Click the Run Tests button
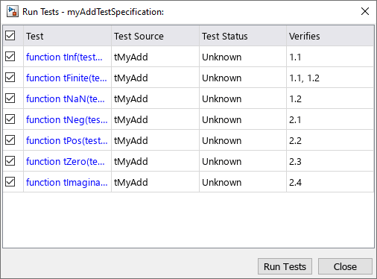Viewport: 377px width, 279px height. [285, 266]
